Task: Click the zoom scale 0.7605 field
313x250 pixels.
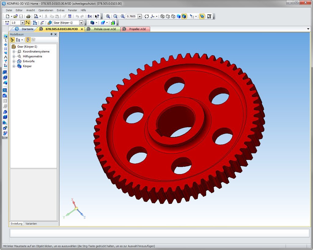Action: [x=131, y=16]
